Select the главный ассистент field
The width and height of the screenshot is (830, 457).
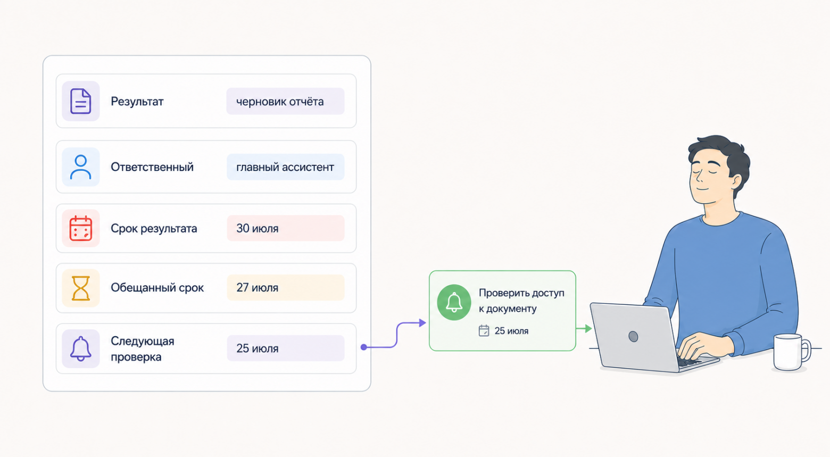pos(285,167)
